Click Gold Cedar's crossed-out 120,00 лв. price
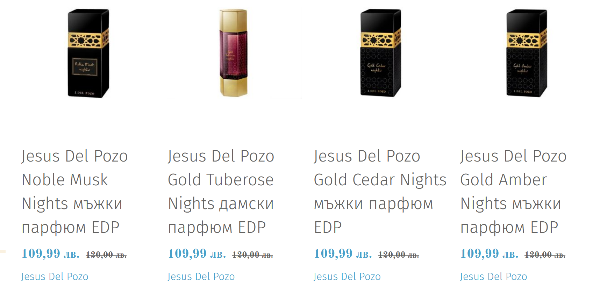Image resolution: width=600 pixels, height=286 pixels. pos(399,255)
